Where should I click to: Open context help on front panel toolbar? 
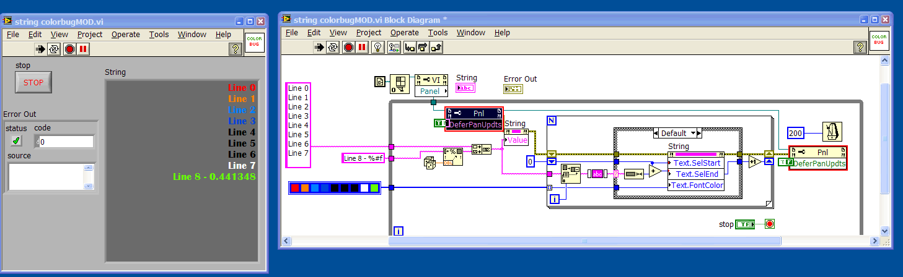click(235, 49)
